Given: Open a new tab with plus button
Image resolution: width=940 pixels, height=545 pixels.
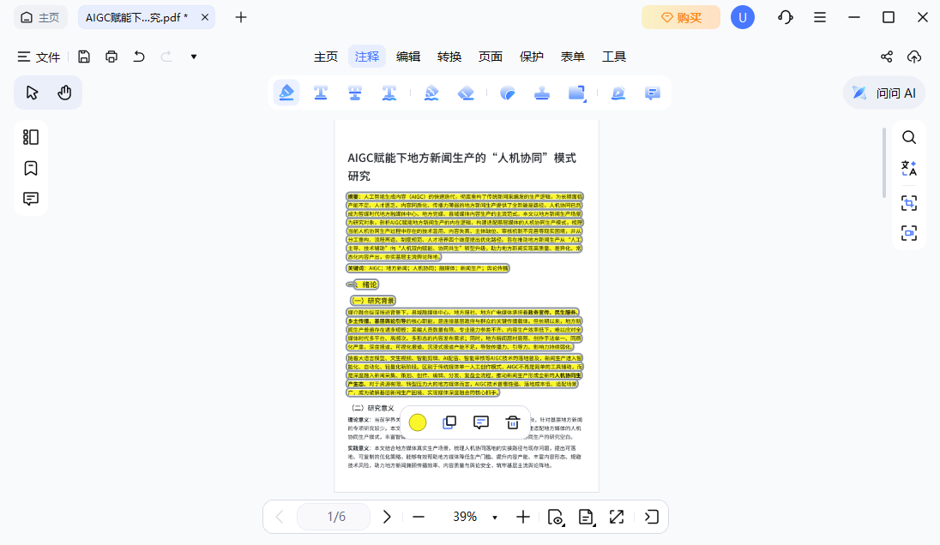Looking at the screenshot, I should coord(241,17).
